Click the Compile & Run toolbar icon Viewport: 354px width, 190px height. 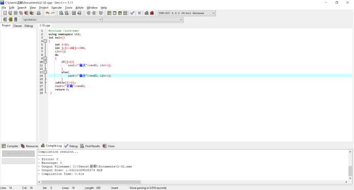tap(120, 13)
